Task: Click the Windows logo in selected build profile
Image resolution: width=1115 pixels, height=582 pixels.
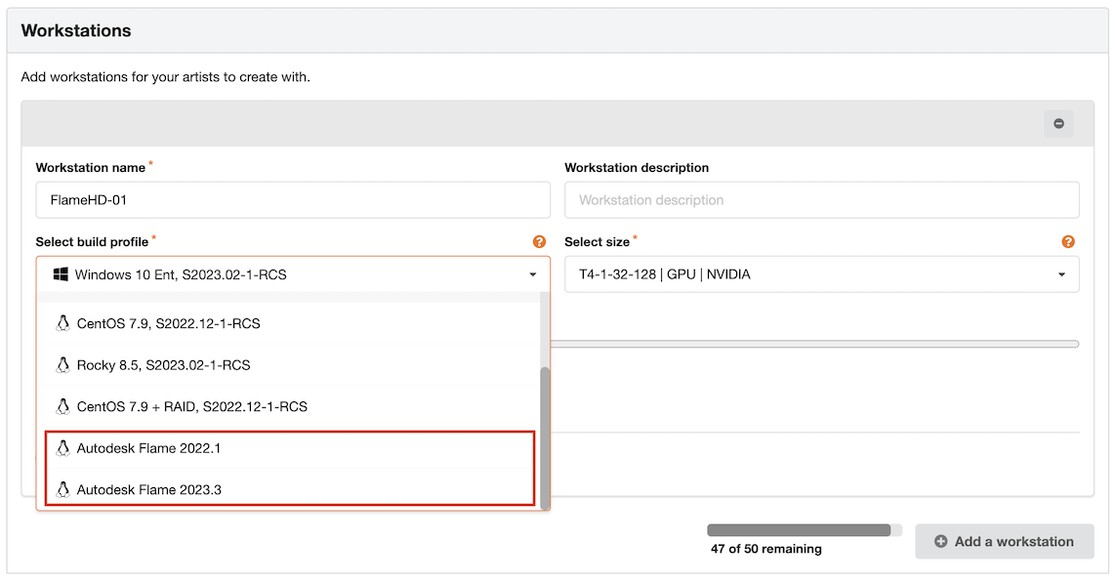Action: click(60, 274)
